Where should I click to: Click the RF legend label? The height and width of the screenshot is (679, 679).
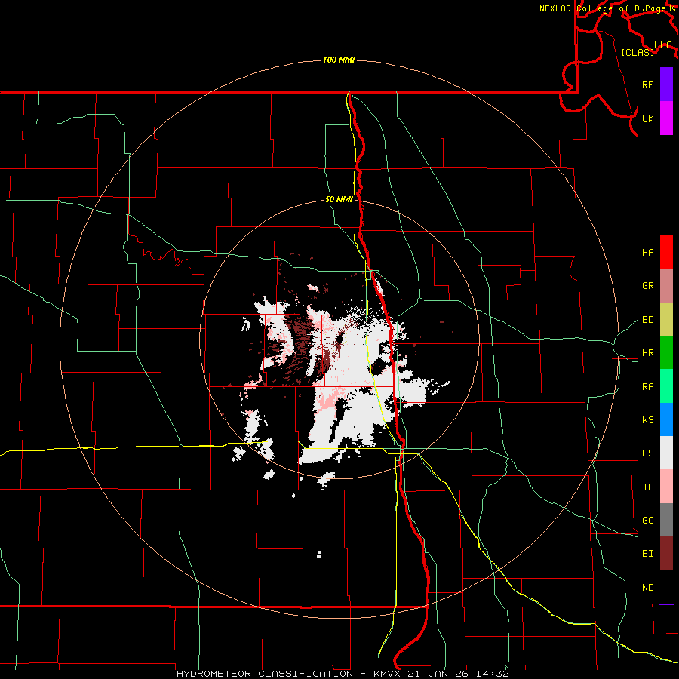tap(648, 84)
